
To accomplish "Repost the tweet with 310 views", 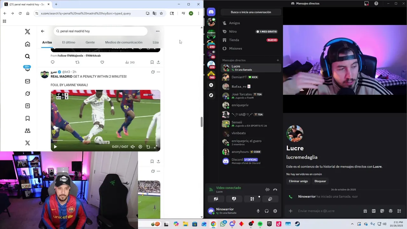I will (x=77, y=62).
